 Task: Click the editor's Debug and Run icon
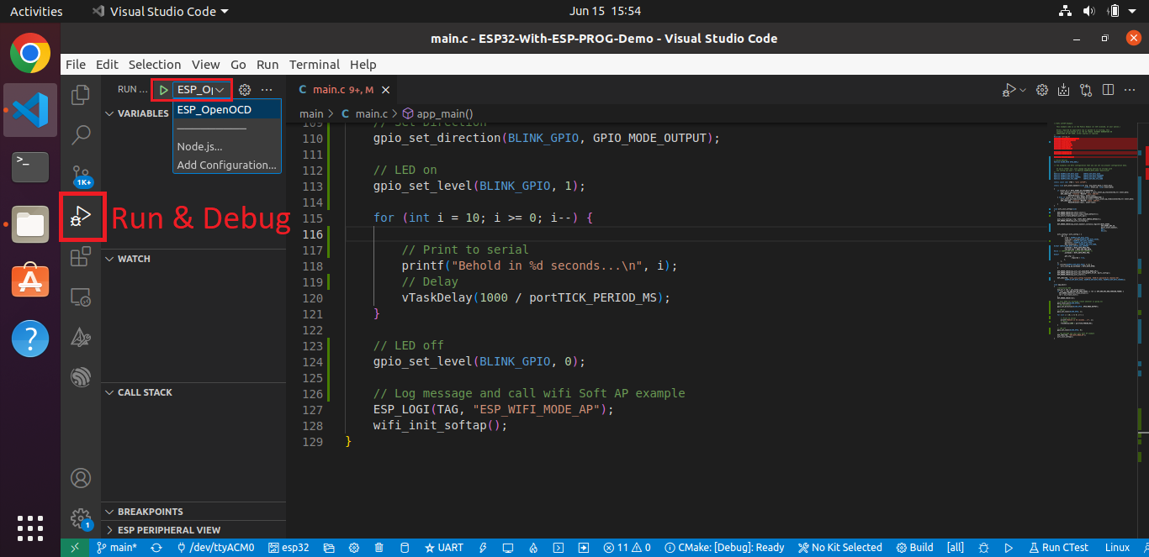coord(1009,90)
